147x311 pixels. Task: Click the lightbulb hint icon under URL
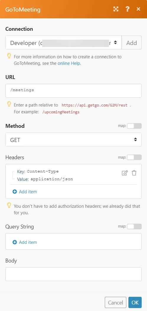pos(9,104)
